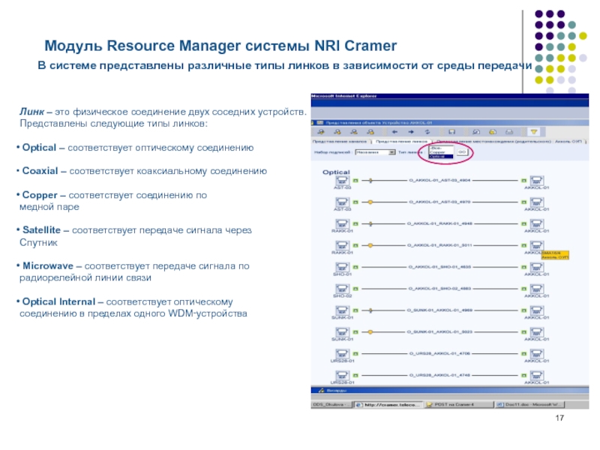Click the SHO-02 device icon
Viewport: 600px width, 450px height.
coord(341,289)
